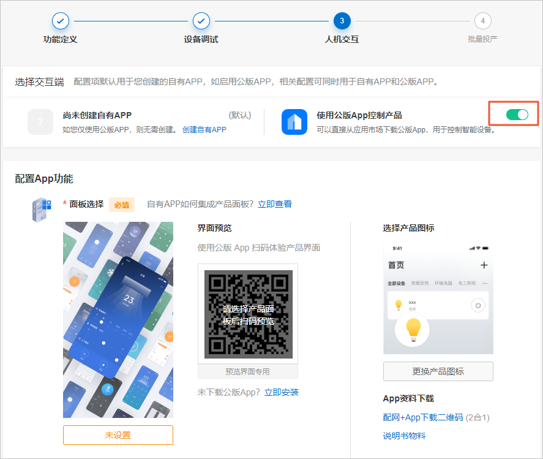Screen dimensions: 543x459
Task: Click the (默认) label
Action: (x=240, y=115)
